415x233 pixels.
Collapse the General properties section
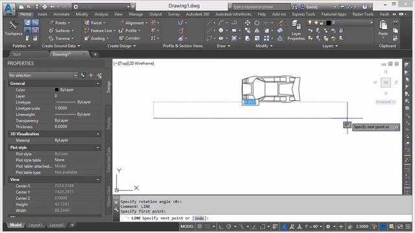[98, 83]
